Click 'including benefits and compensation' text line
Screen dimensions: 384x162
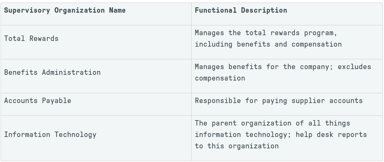coord(268,44)
